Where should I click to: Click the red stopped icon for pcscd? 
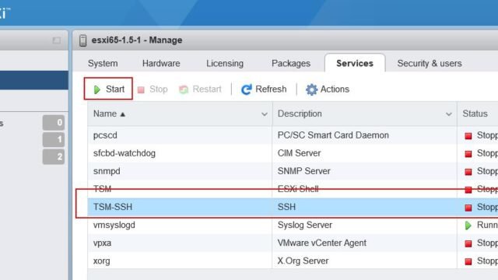(x=468, y=136)
